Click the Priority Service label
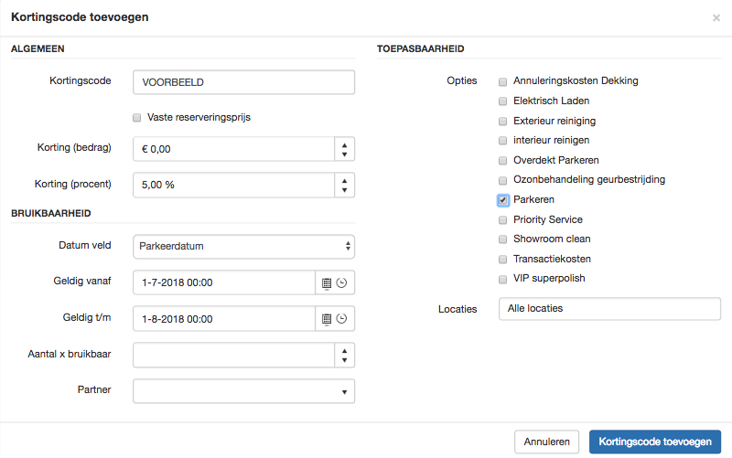The width and height of the screenshot is (732, 458). click(x=548, y=219)
